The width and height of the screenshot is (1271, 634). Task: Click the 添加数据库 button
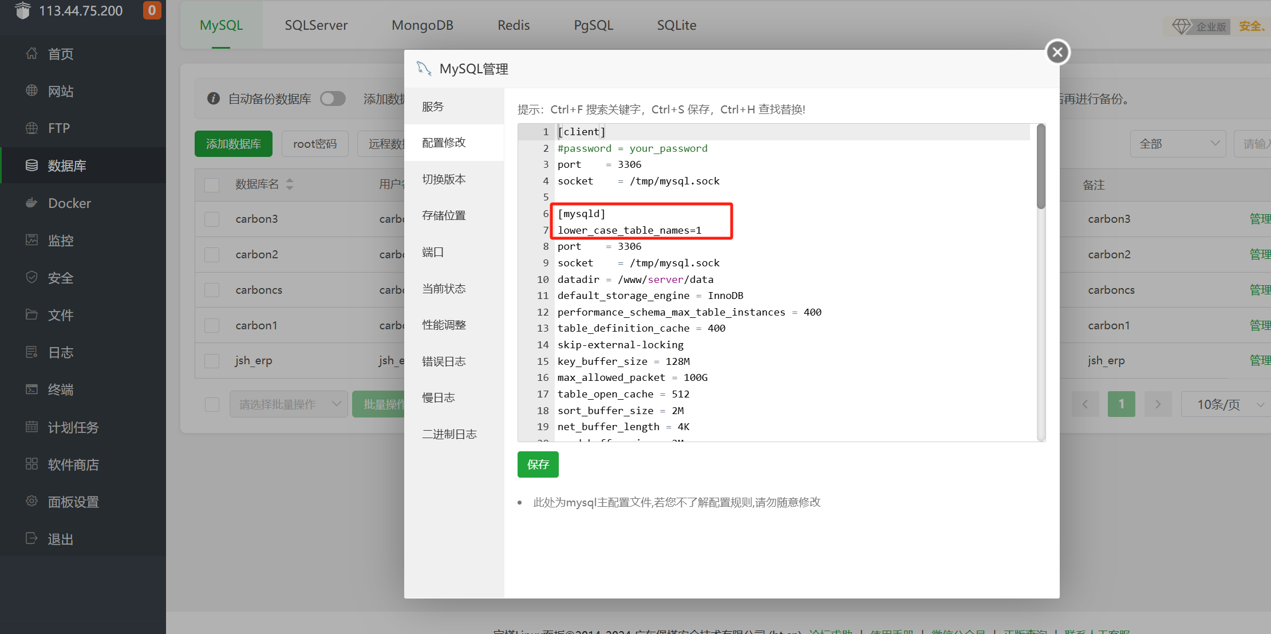tap(233, 144)
